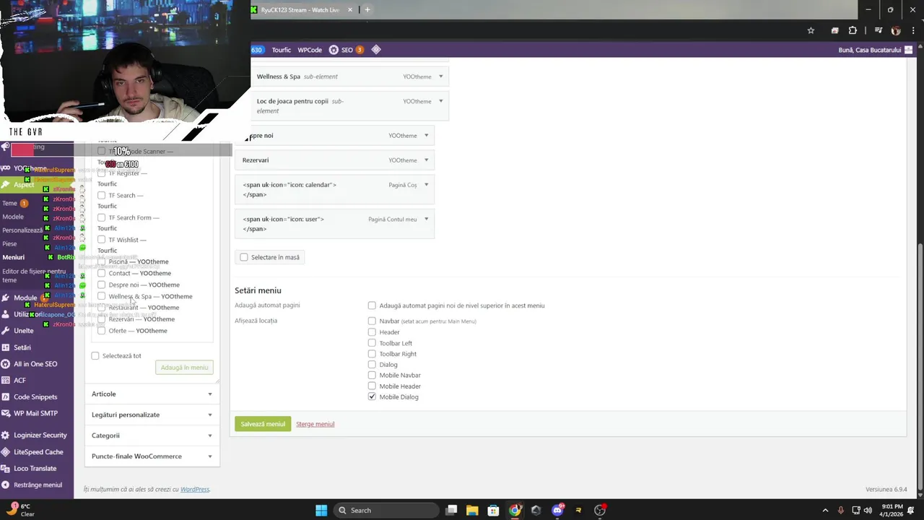Image resolution: width=924 pixels, height=520 pixels.
Task: Open Code Snippets sidebar icon
Action: point(6,397)
